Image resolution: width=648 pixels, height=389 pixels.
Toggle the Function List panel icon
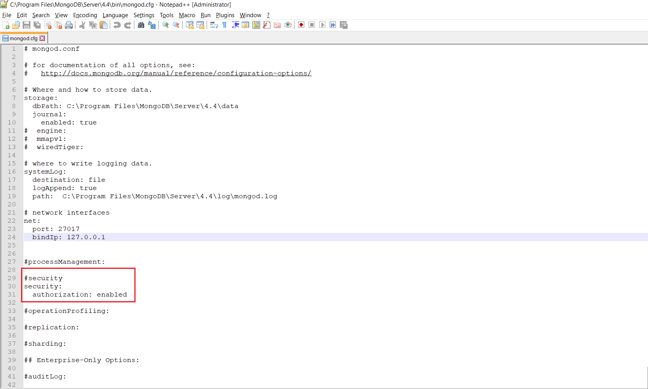267,25
